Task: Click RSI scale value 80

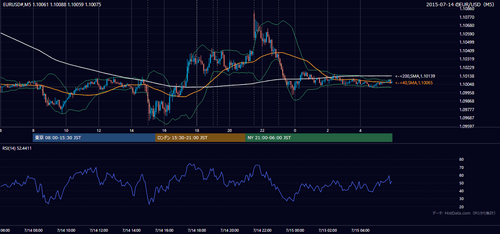Action: pyautogui.click(x=462, y=160)
